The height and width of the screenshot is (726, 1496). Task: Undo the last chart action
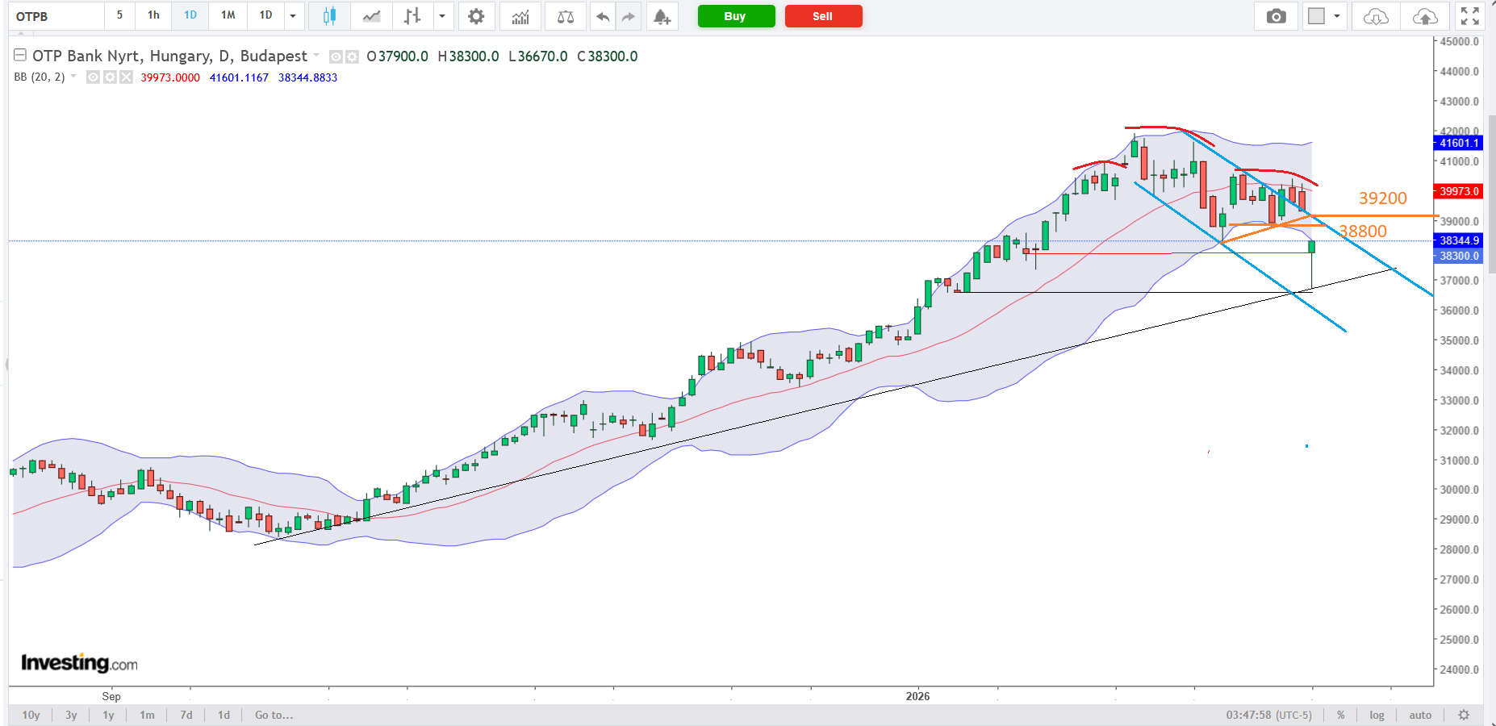point(602,16)
